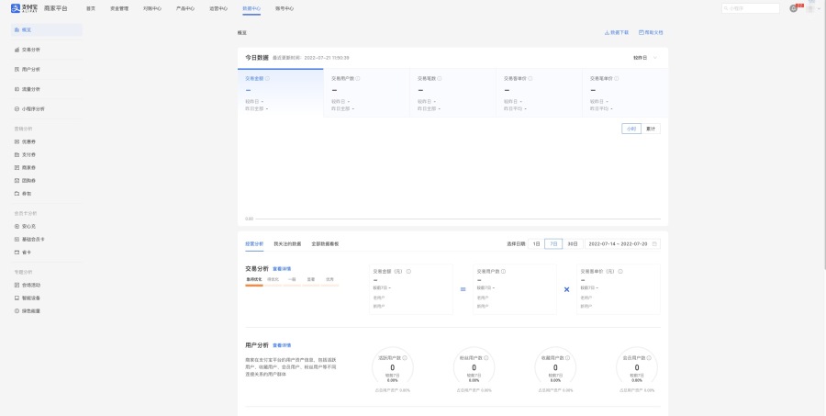Open 对账中心 in top navigation
Viewport: 826px width, 416px height.
152,9
